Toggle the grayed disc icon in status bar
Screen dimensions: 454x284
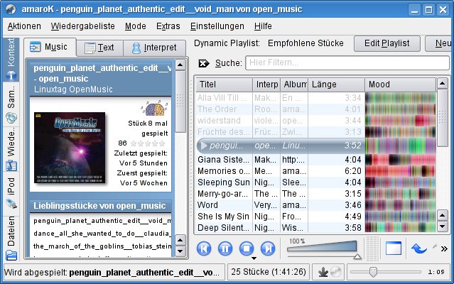335,272
